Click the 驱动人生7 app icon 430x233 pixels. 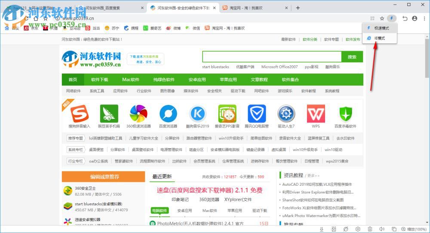tap(286, 113)
